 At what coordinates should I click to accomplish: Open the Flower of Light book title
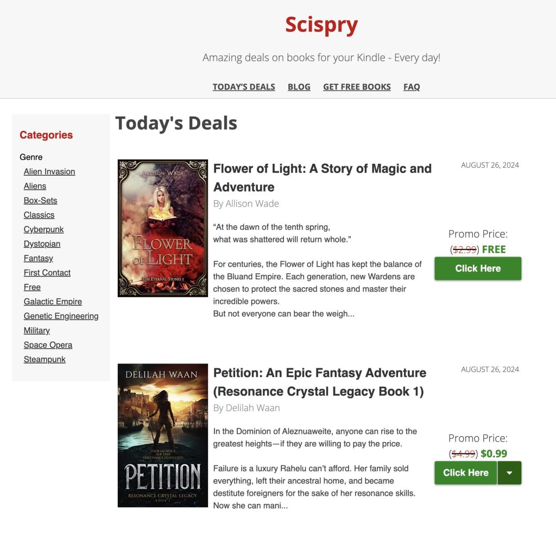[321, 177]
